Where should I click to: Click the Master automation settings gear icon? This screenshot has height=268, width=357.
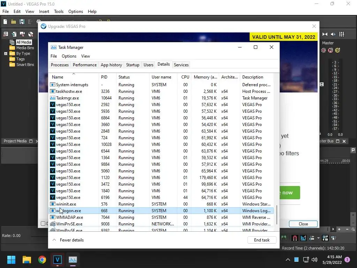point(324,50)
